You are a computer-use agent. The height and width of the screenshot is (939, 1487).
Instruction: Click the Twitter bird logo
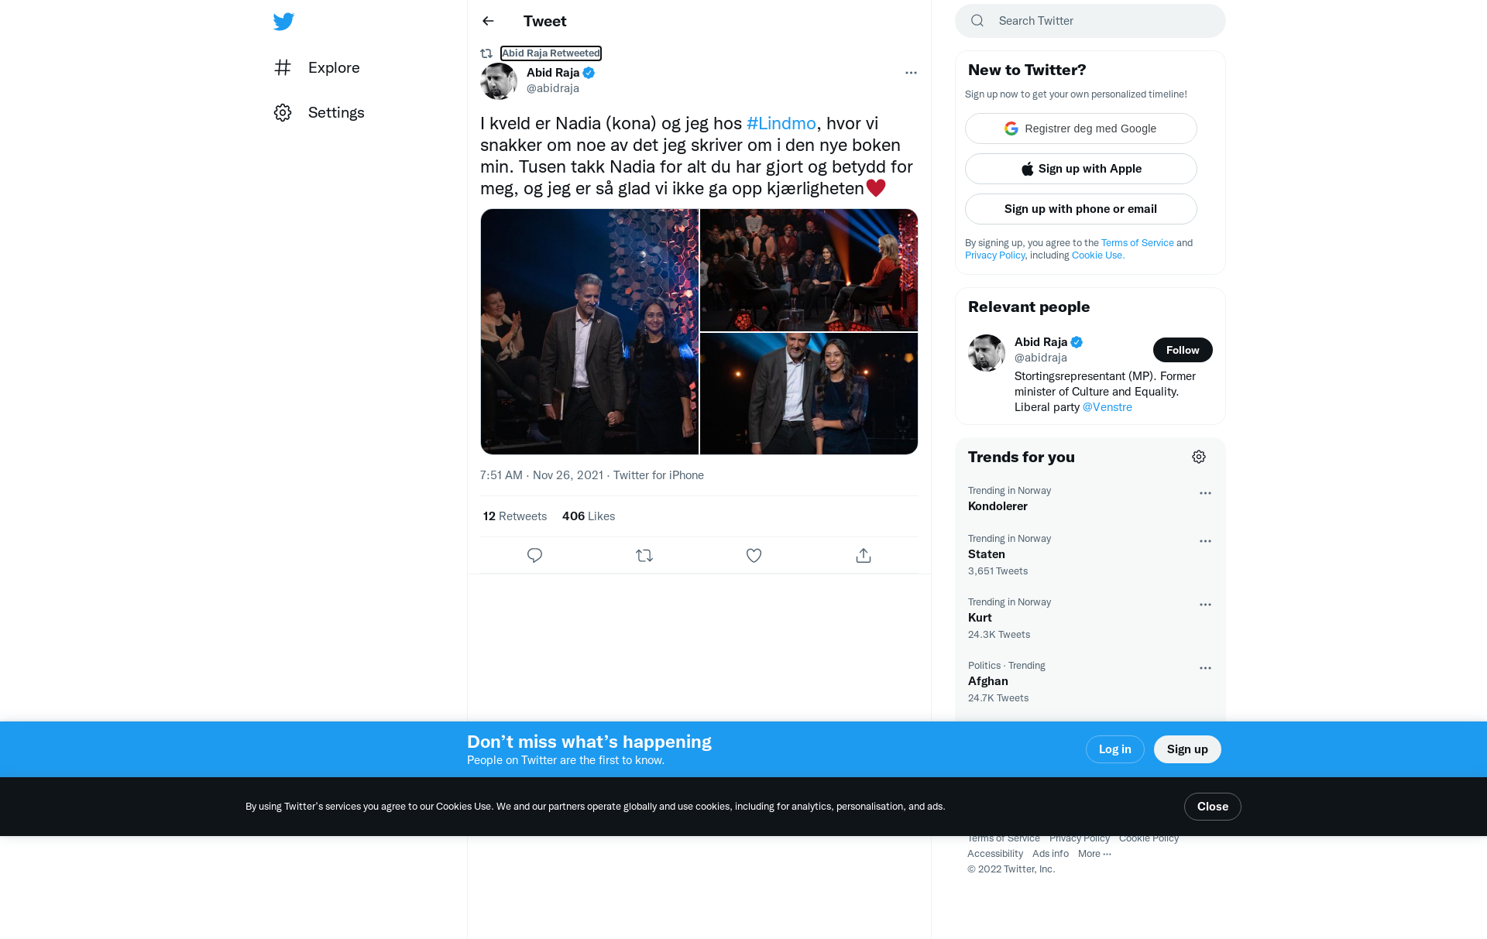pyautogui.click(x=283, y=22)
